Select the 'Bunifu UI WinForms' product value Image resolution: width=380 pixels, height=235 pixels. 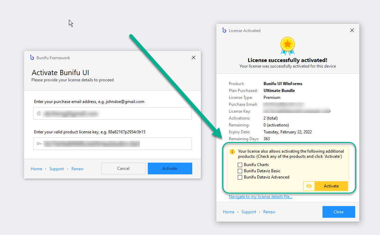click(x=283, y=84)
